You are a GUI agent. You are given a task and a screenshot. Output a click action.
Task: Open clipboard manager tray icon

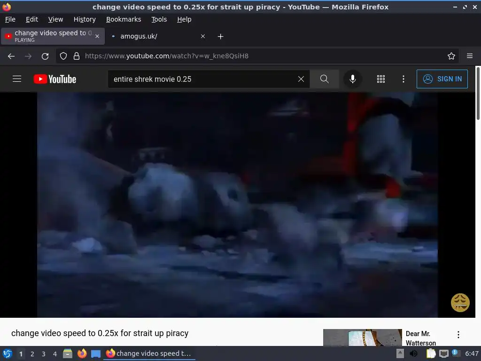[x=431, y=353]
